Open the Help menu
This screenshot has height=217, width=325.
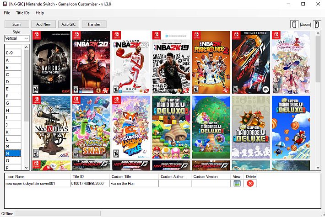(x=39, y=13)
